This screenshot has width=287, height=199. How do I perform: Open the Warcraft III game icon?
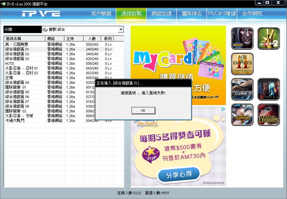[x=242, y=38]
